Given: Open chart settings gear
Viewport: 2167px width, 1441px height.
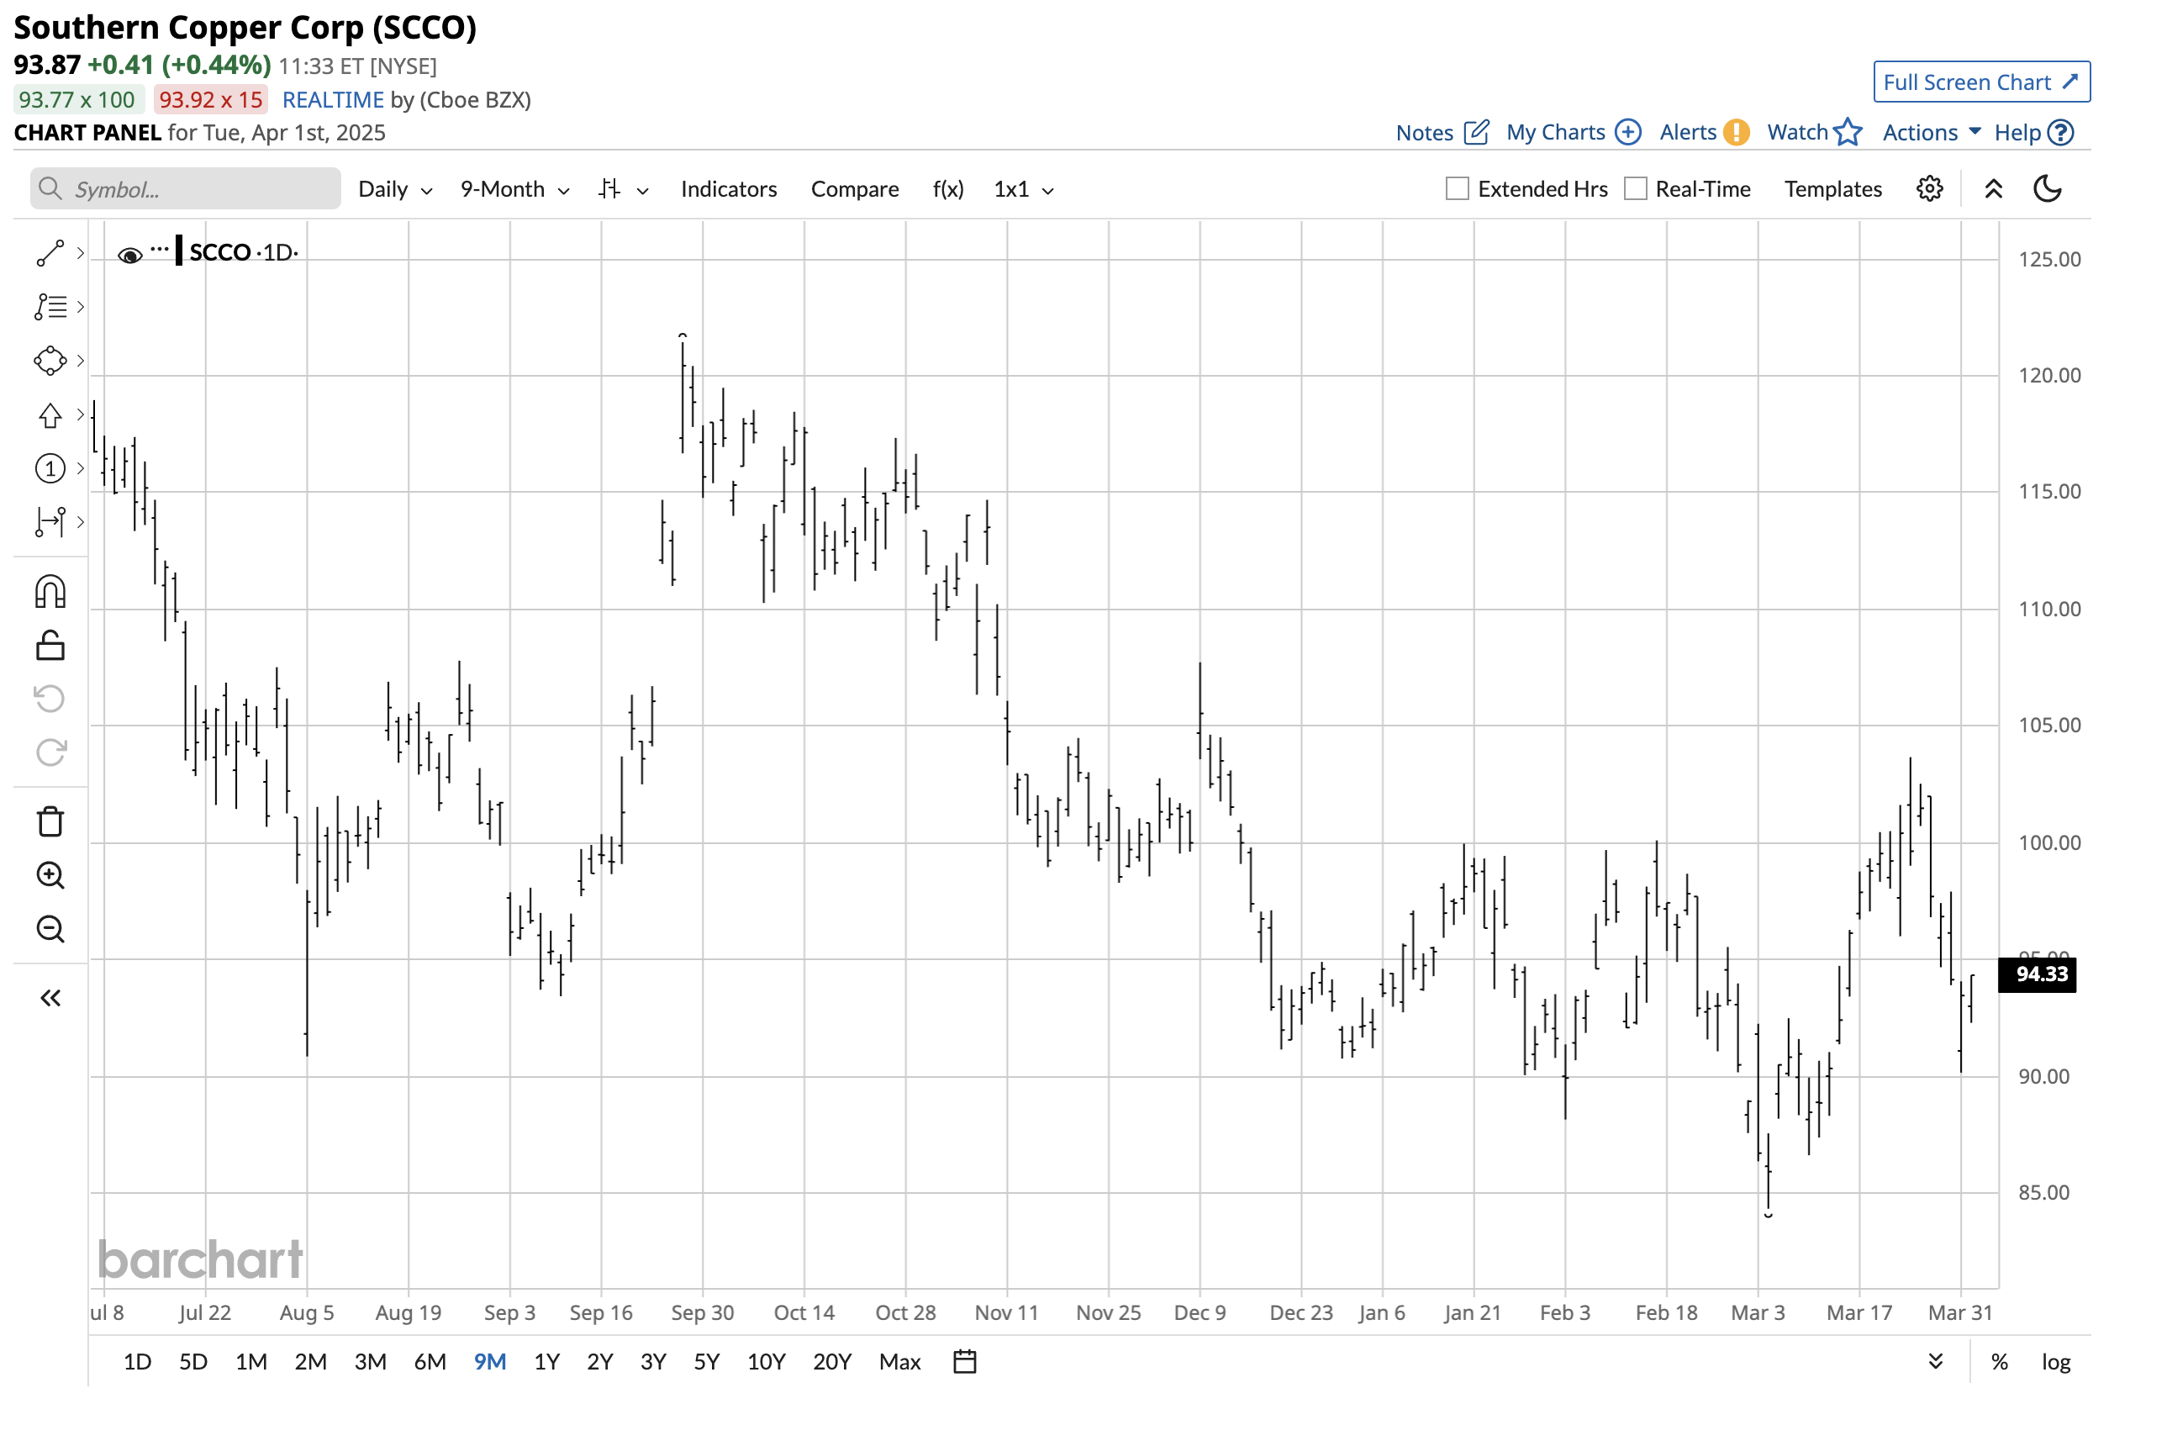Looking at the screenshot, I should pos(1929,188).
